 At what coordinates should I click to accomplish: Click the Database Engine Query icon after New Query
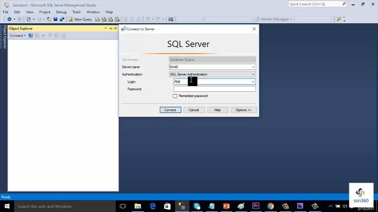point(97,19)
